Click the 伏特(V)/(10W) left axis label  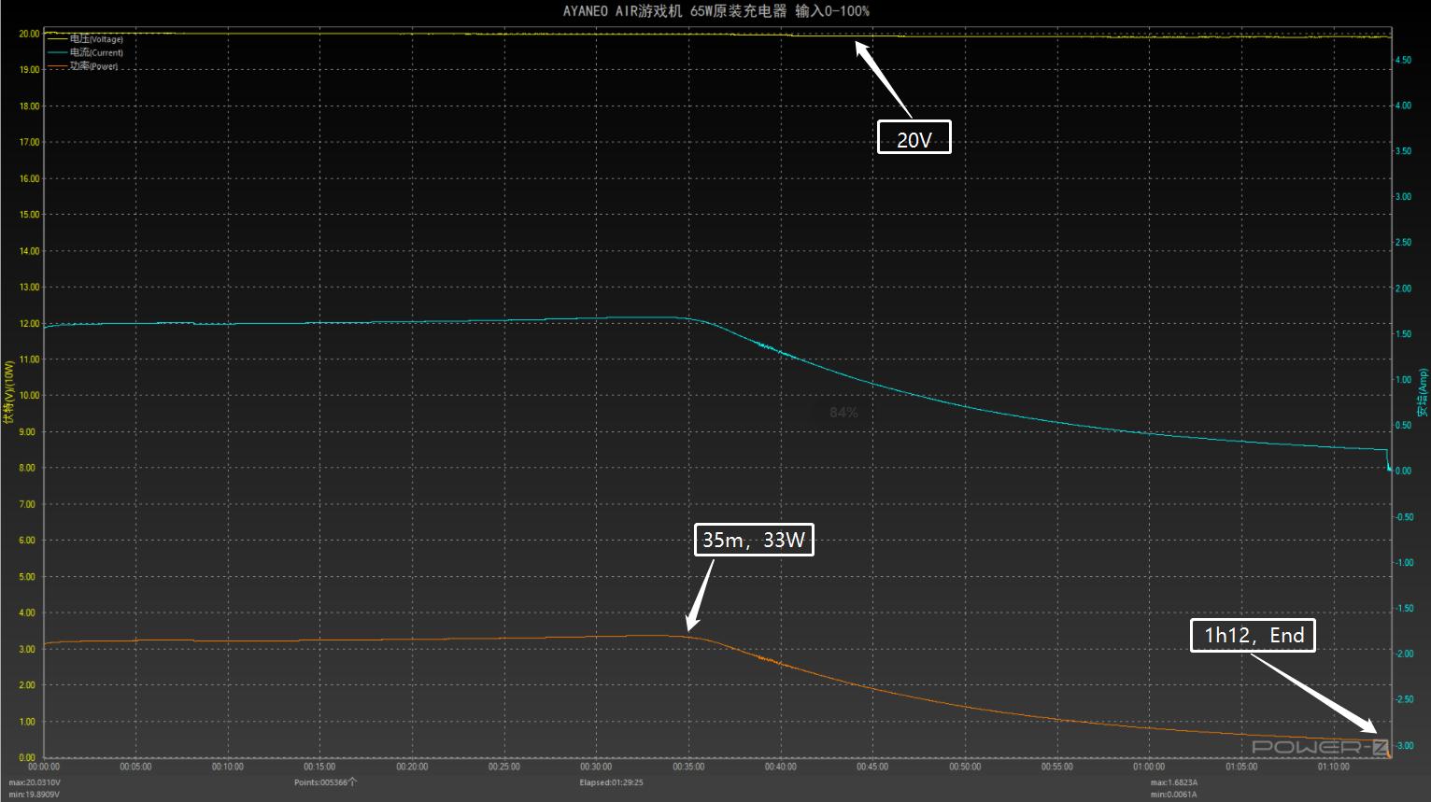(9, 393)
